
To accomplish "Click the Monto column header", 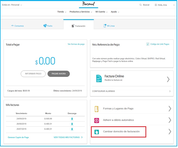I will click(x=48, y=114).
